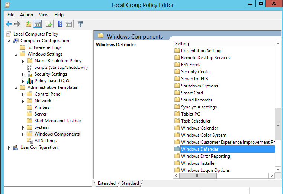
Task: Click the Windows Installer folder icon
Action: click(177, 163)
